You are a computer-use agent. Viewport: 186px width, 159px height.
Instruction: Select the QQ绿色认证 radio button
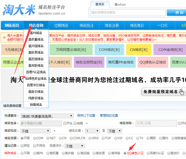(x=125, y=153)
